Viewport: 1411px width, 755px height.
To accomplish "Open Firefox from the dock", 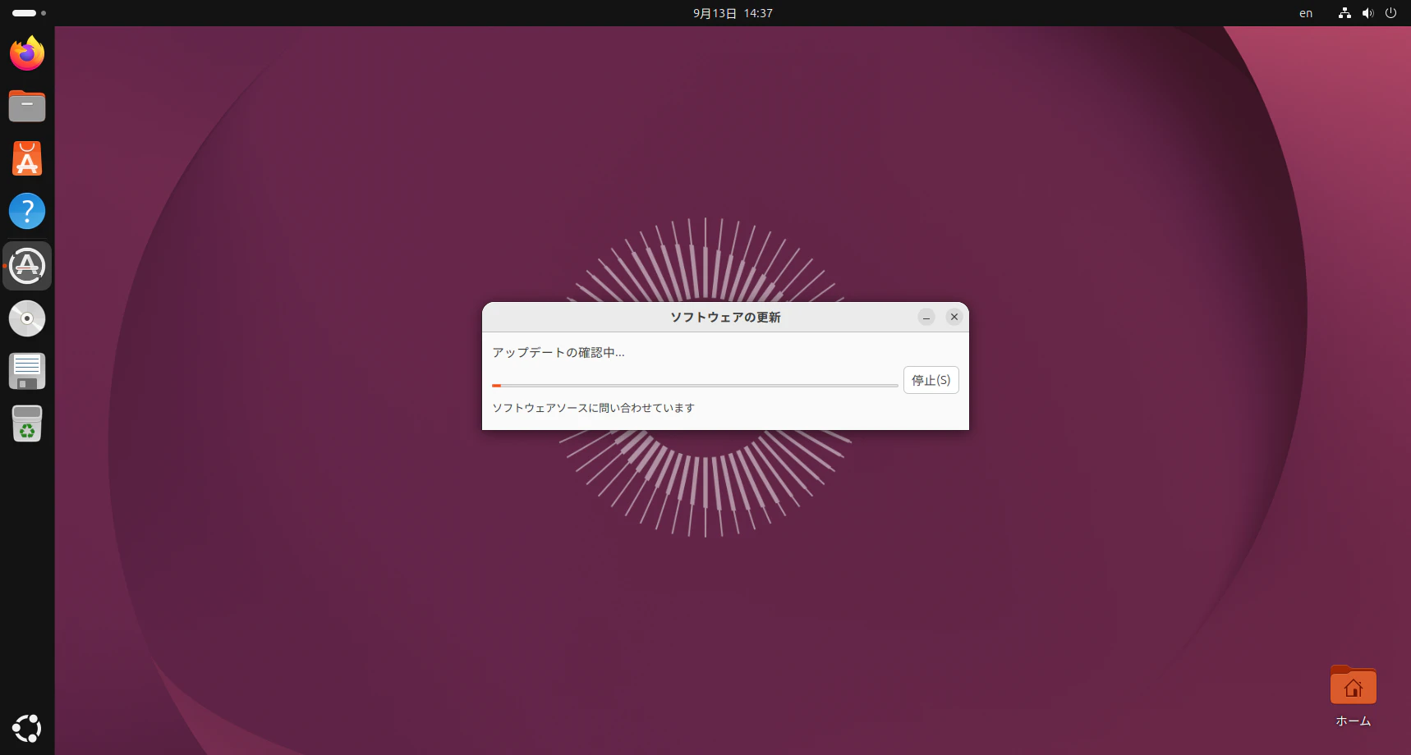I will (x=27, y=53).
